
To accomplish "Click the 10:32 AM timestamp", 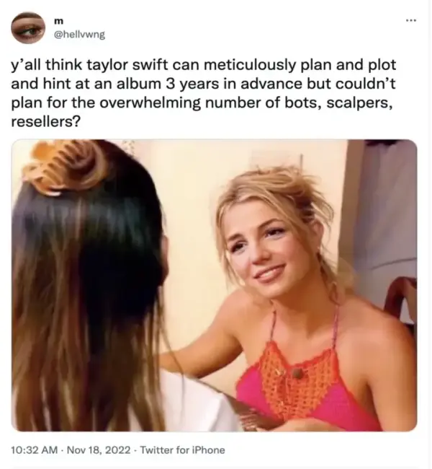I will (x=35, y=450).
